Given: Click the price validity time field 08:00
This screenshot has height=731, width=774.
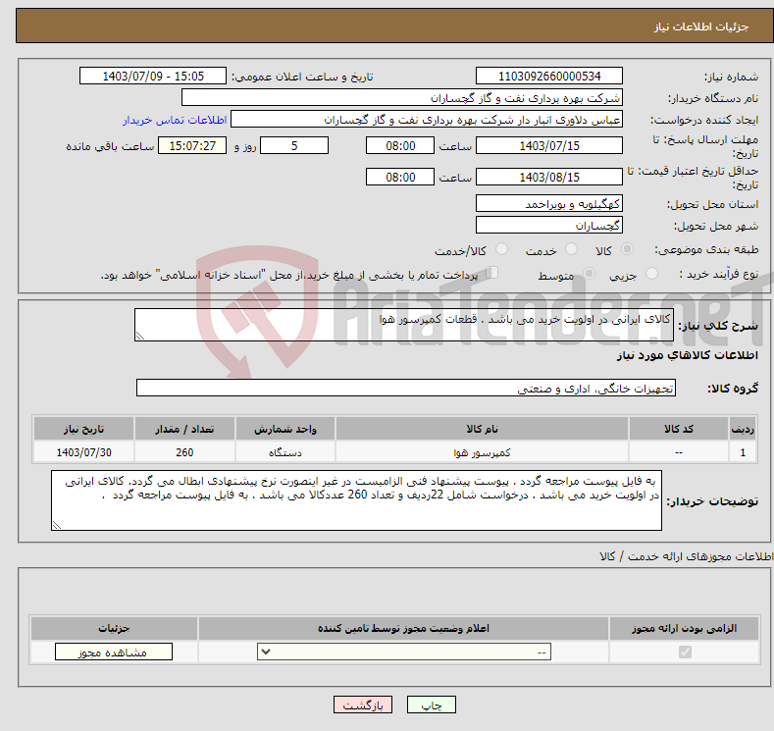Looking at the screenshot, I should coord(400,178).
